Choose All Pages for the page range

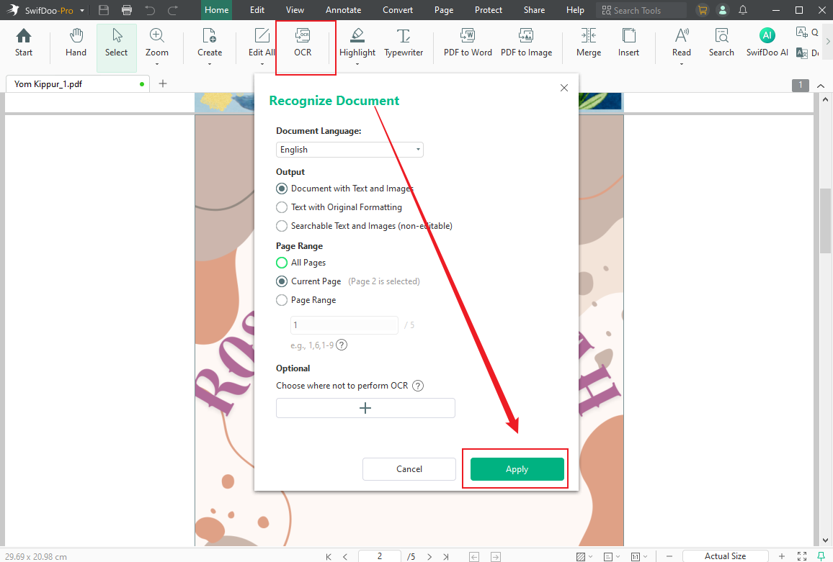pyautogui.click(x=281, y=263)
